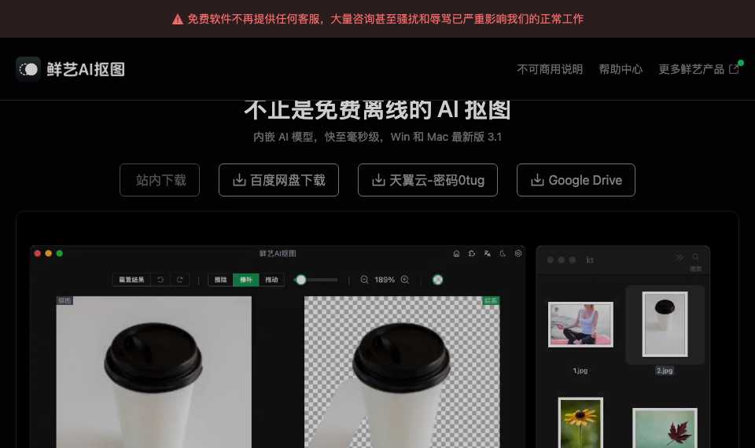Click the 鲜艺AI抠图 logo icon
The image size is (755, 448).
[x=28, y=69]
